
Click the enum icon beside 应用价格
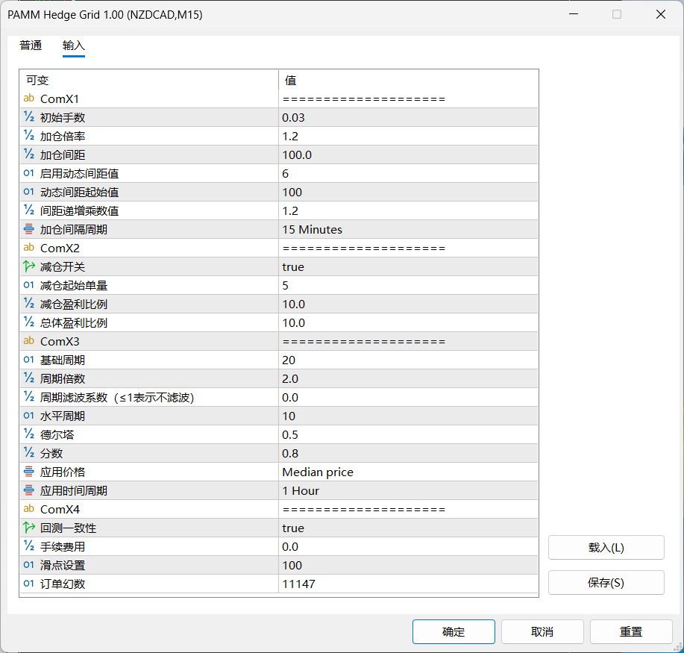[29, 472]
